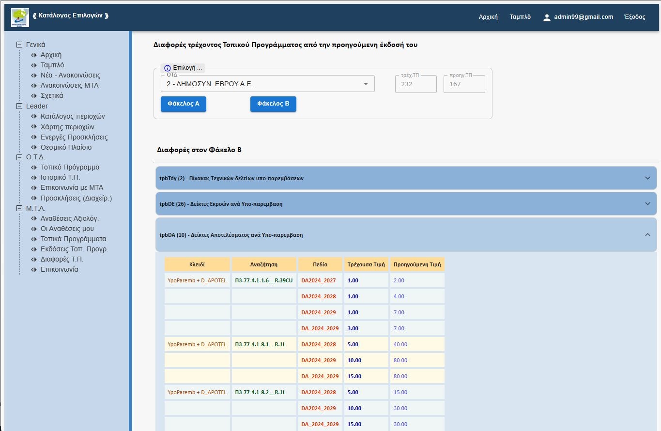The image size is (661, 431).
Task: Open Ταμπλό in the top navigation
Action: point(520,17)
